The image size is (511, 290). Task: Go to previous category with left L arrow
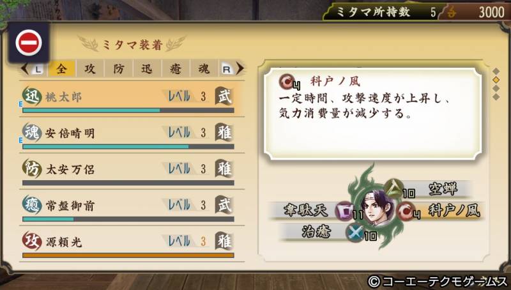tap(33, 69)
